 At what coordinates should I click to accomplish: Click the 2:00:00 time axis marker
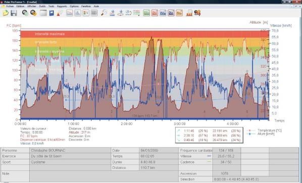point(127,124)
